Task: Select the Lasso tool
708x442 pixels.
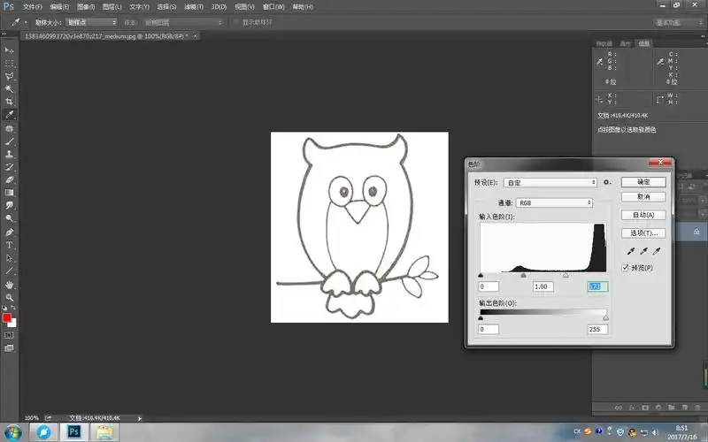Action: (x=9, y=76)
